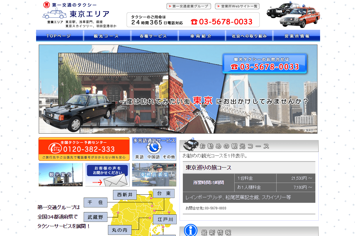Open the 乗務員募集 recruitment banner
The image size is (355, 236).
(x=154, y=175)
